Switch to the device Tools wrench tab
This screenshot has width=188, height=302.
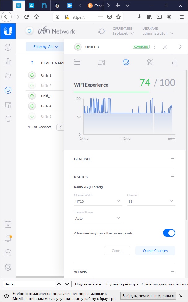click(150, 62)
